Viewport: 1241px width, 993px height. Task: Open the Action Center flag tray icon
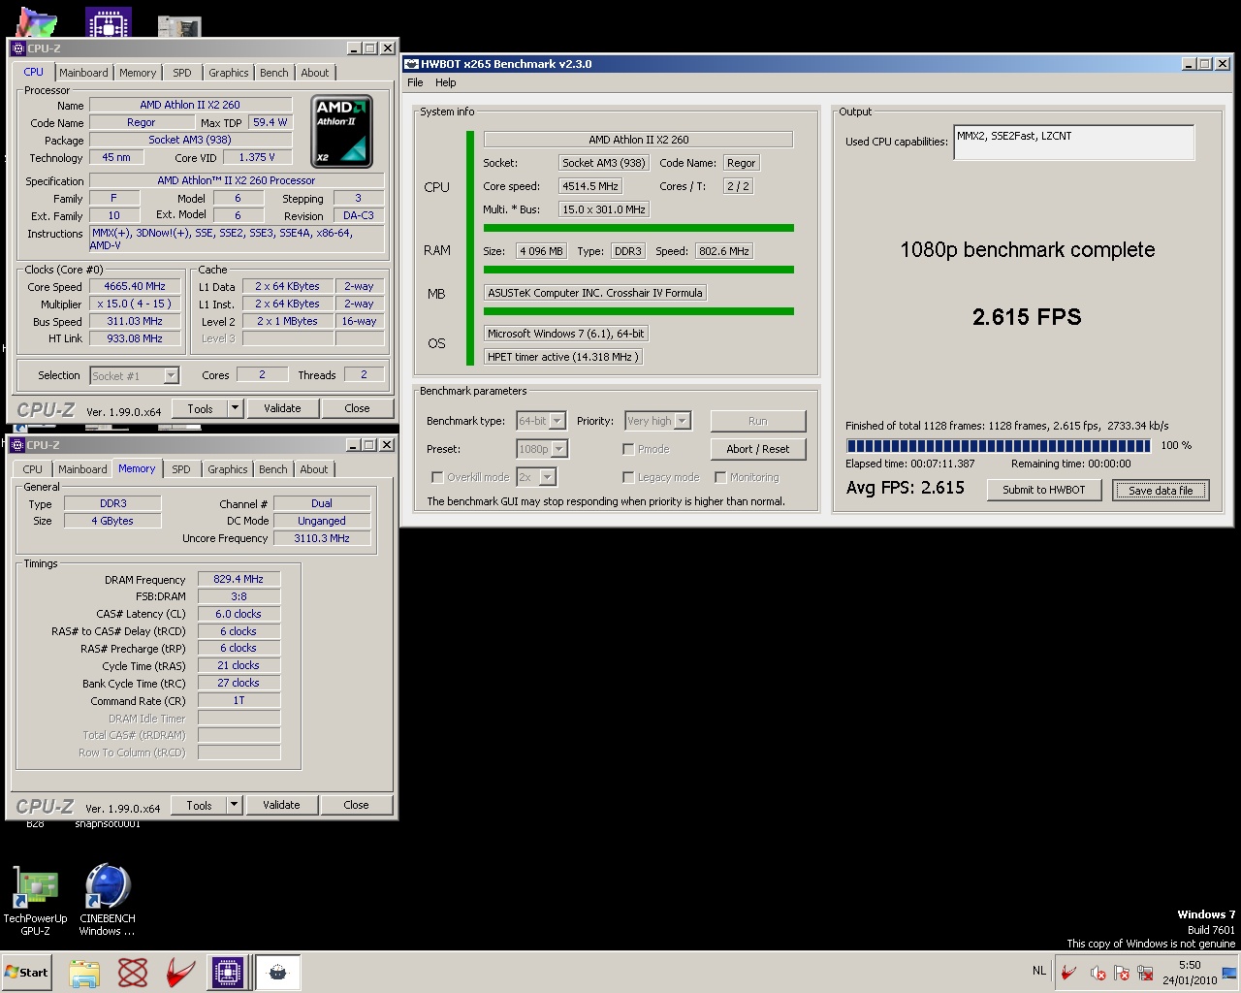click(1122, 973)
